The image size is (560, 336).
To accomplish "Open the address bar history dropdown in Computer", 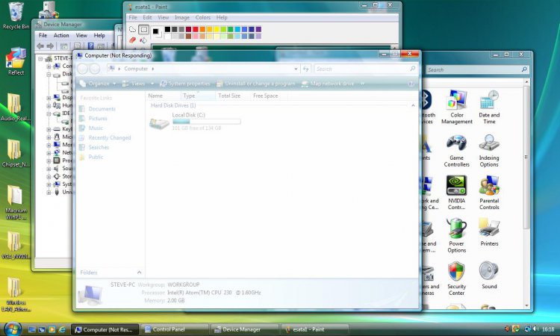I will pos(296,69).
